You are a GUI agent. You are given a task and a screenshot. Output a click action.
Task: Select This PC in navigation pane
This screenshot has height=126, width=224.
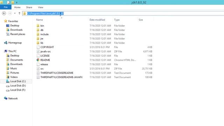pyautogui.click(x=13, y=51)
